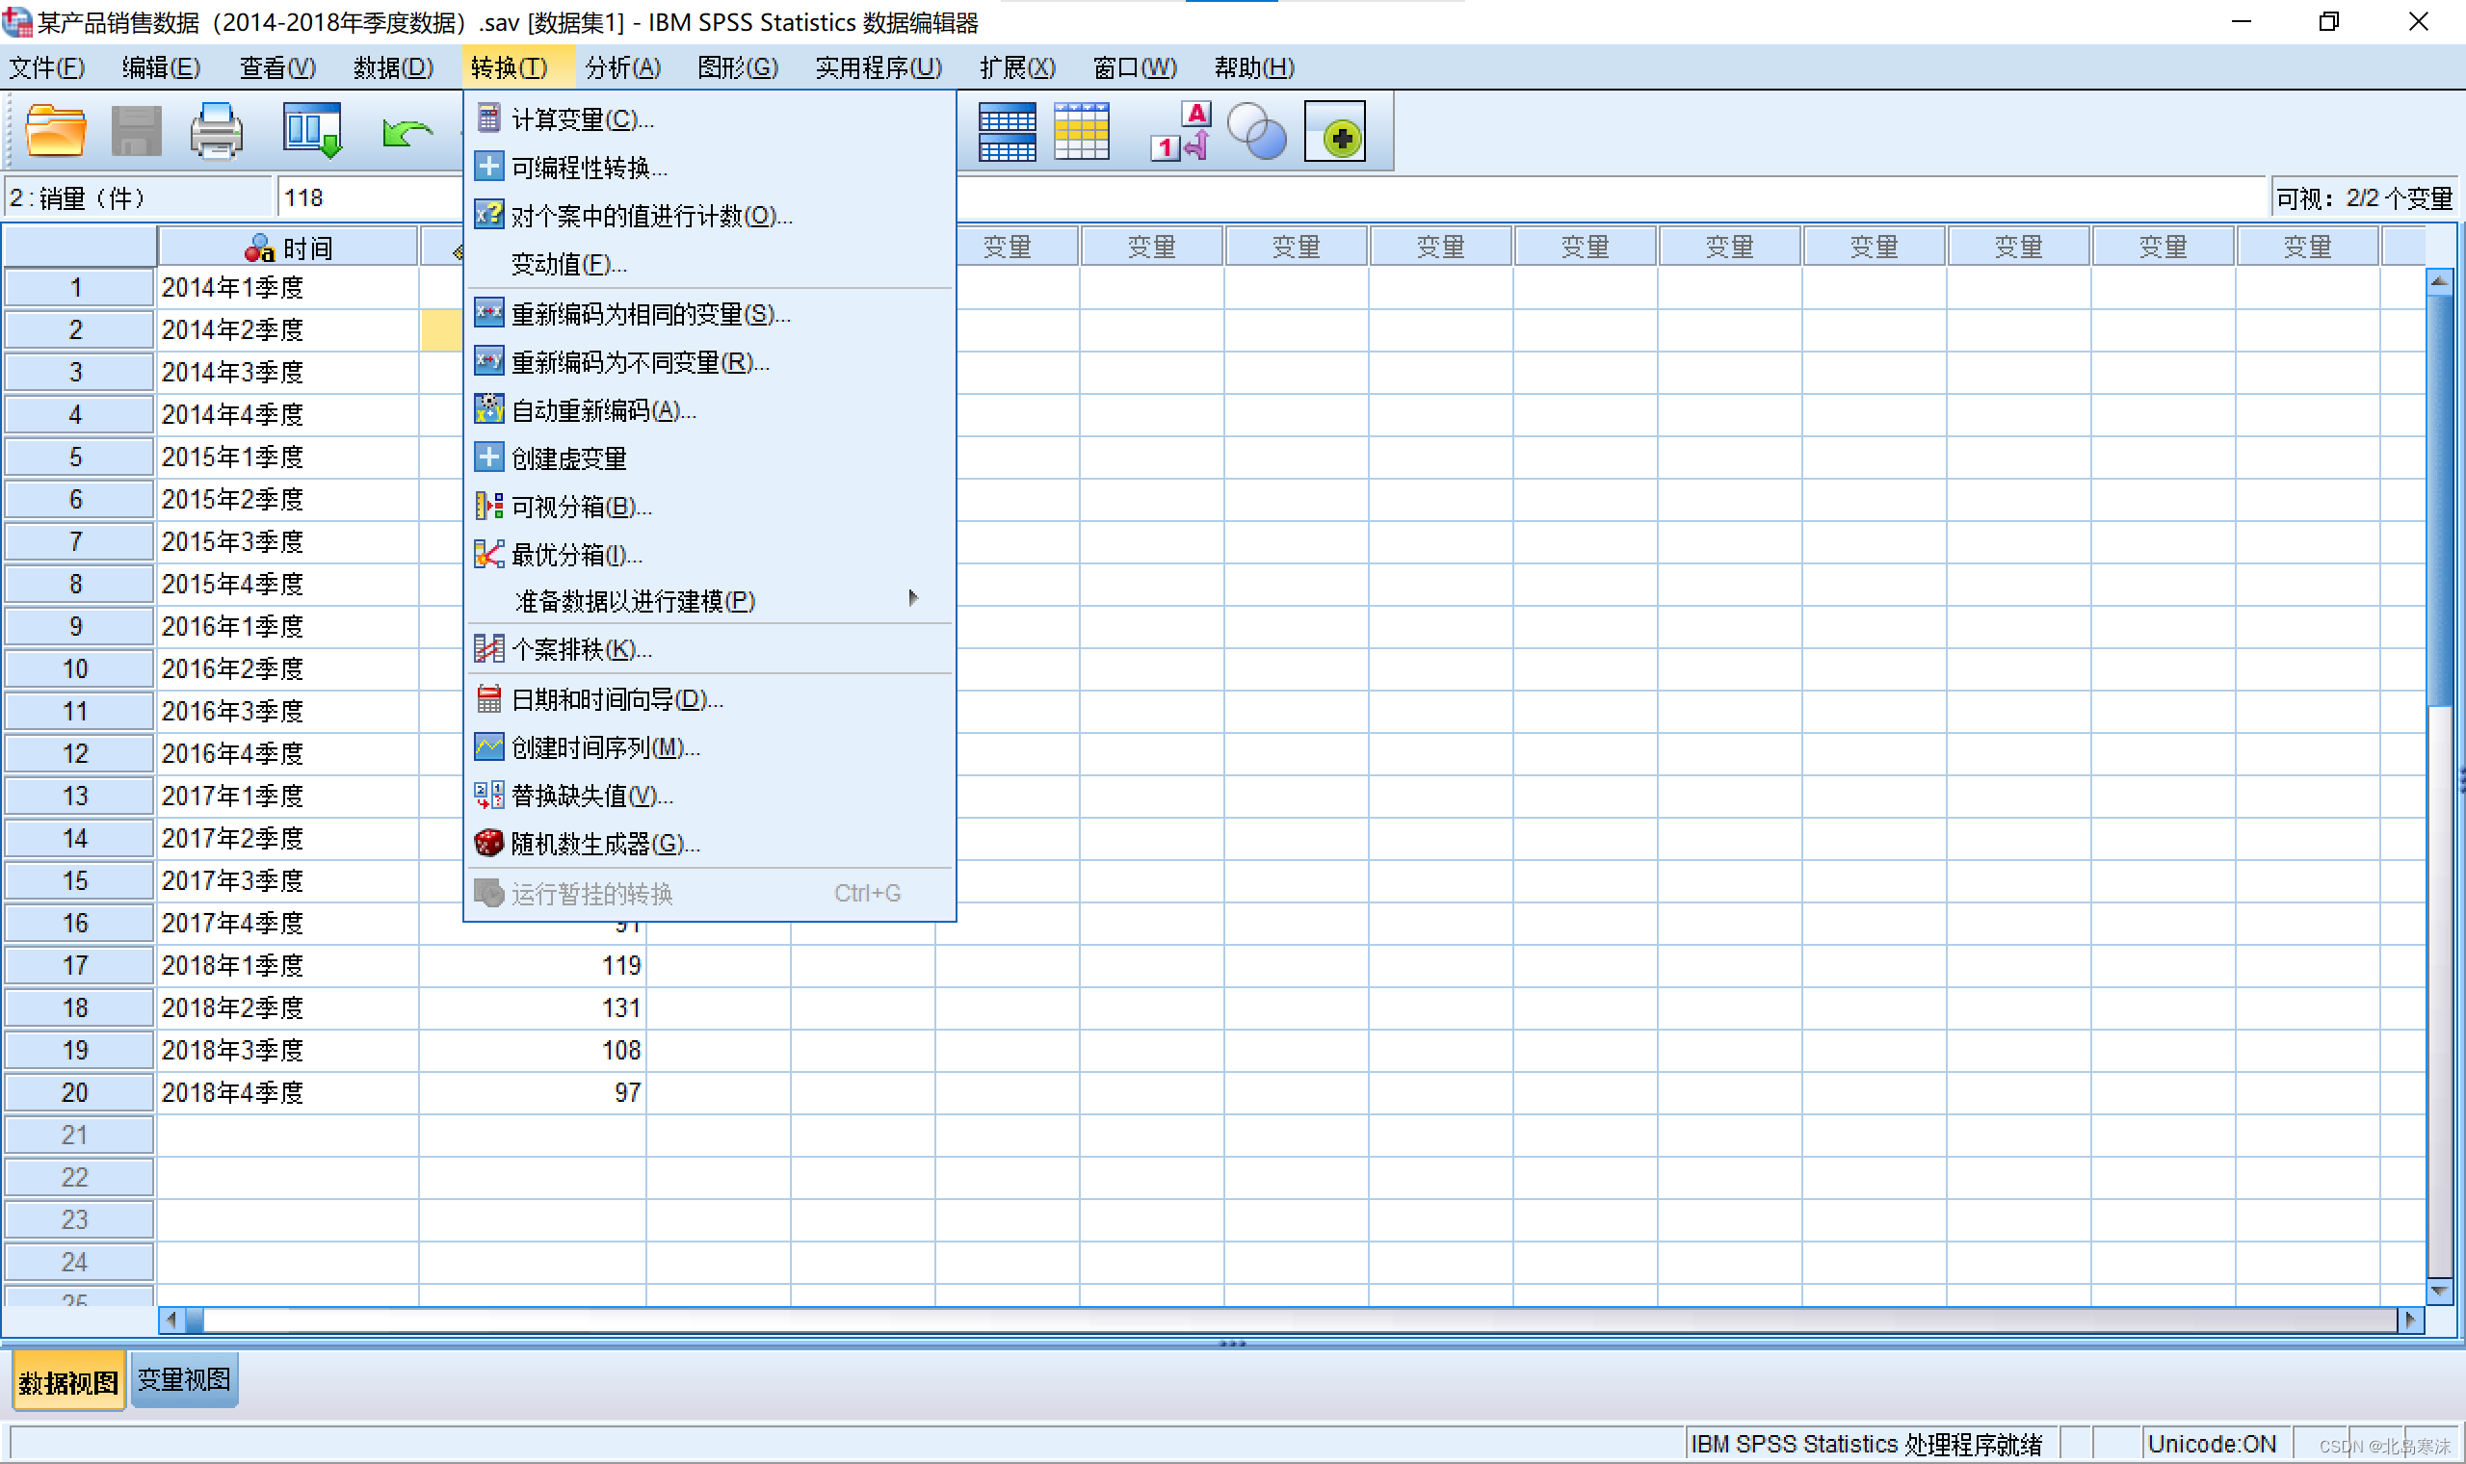Click the Undo green arrow icon
The width and height of the screenshot is (2466, 1464).
click(407, 131)
